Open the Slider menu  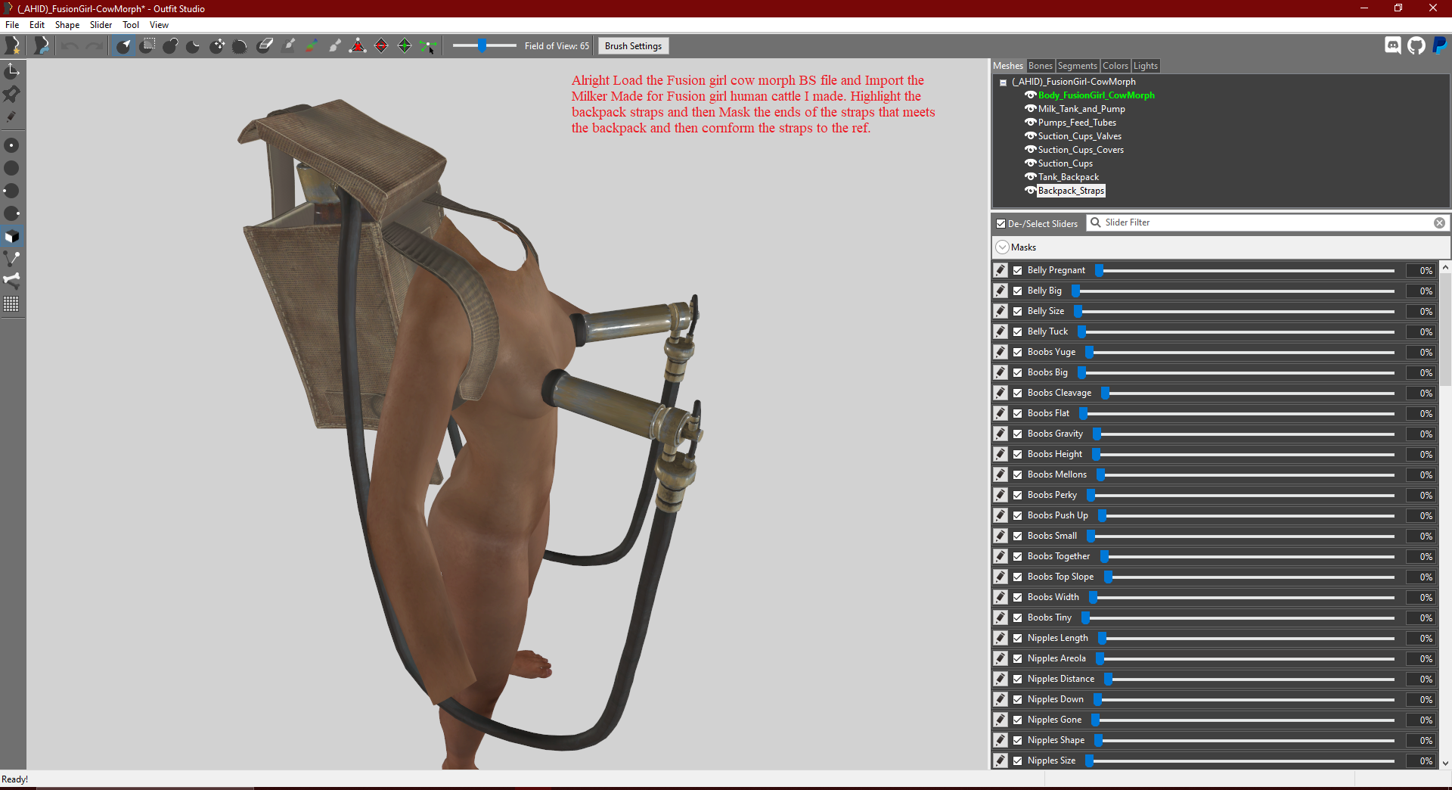point(101,25)
